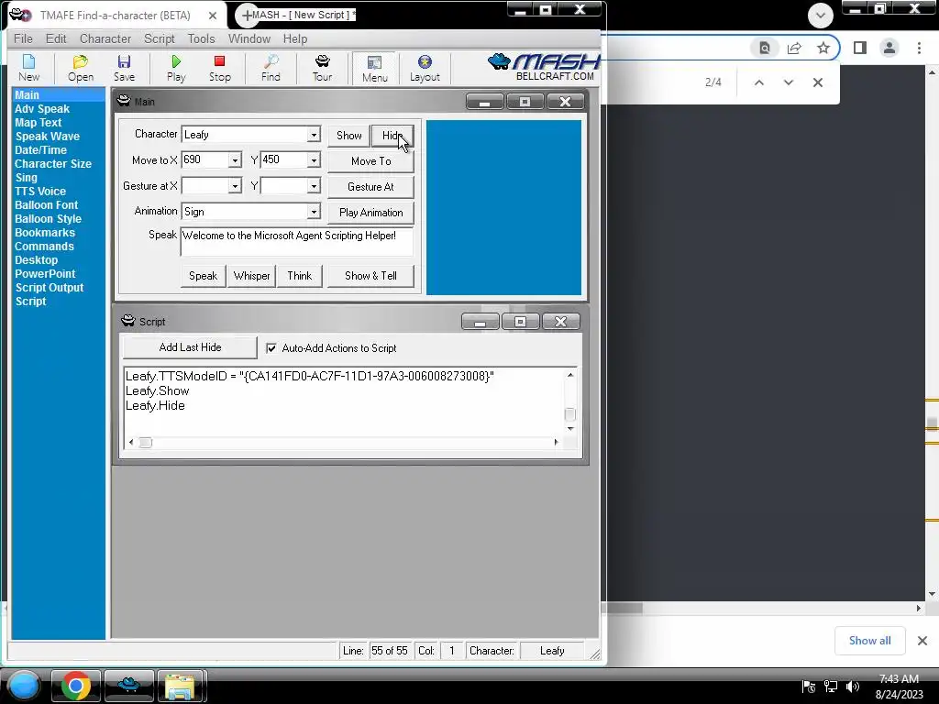This screenshot has height=704, width=939.
Task: Open the Character menu
Action: [x=105, y=38]
